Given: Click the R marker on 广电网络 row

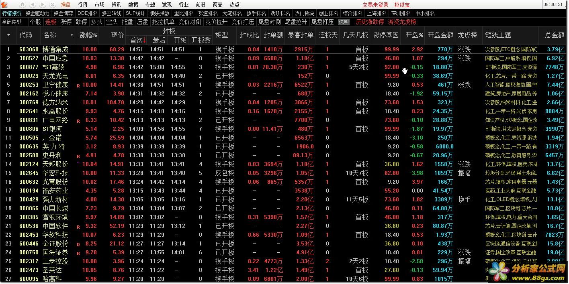Looking at the screenshot, I should coord(78,121).
